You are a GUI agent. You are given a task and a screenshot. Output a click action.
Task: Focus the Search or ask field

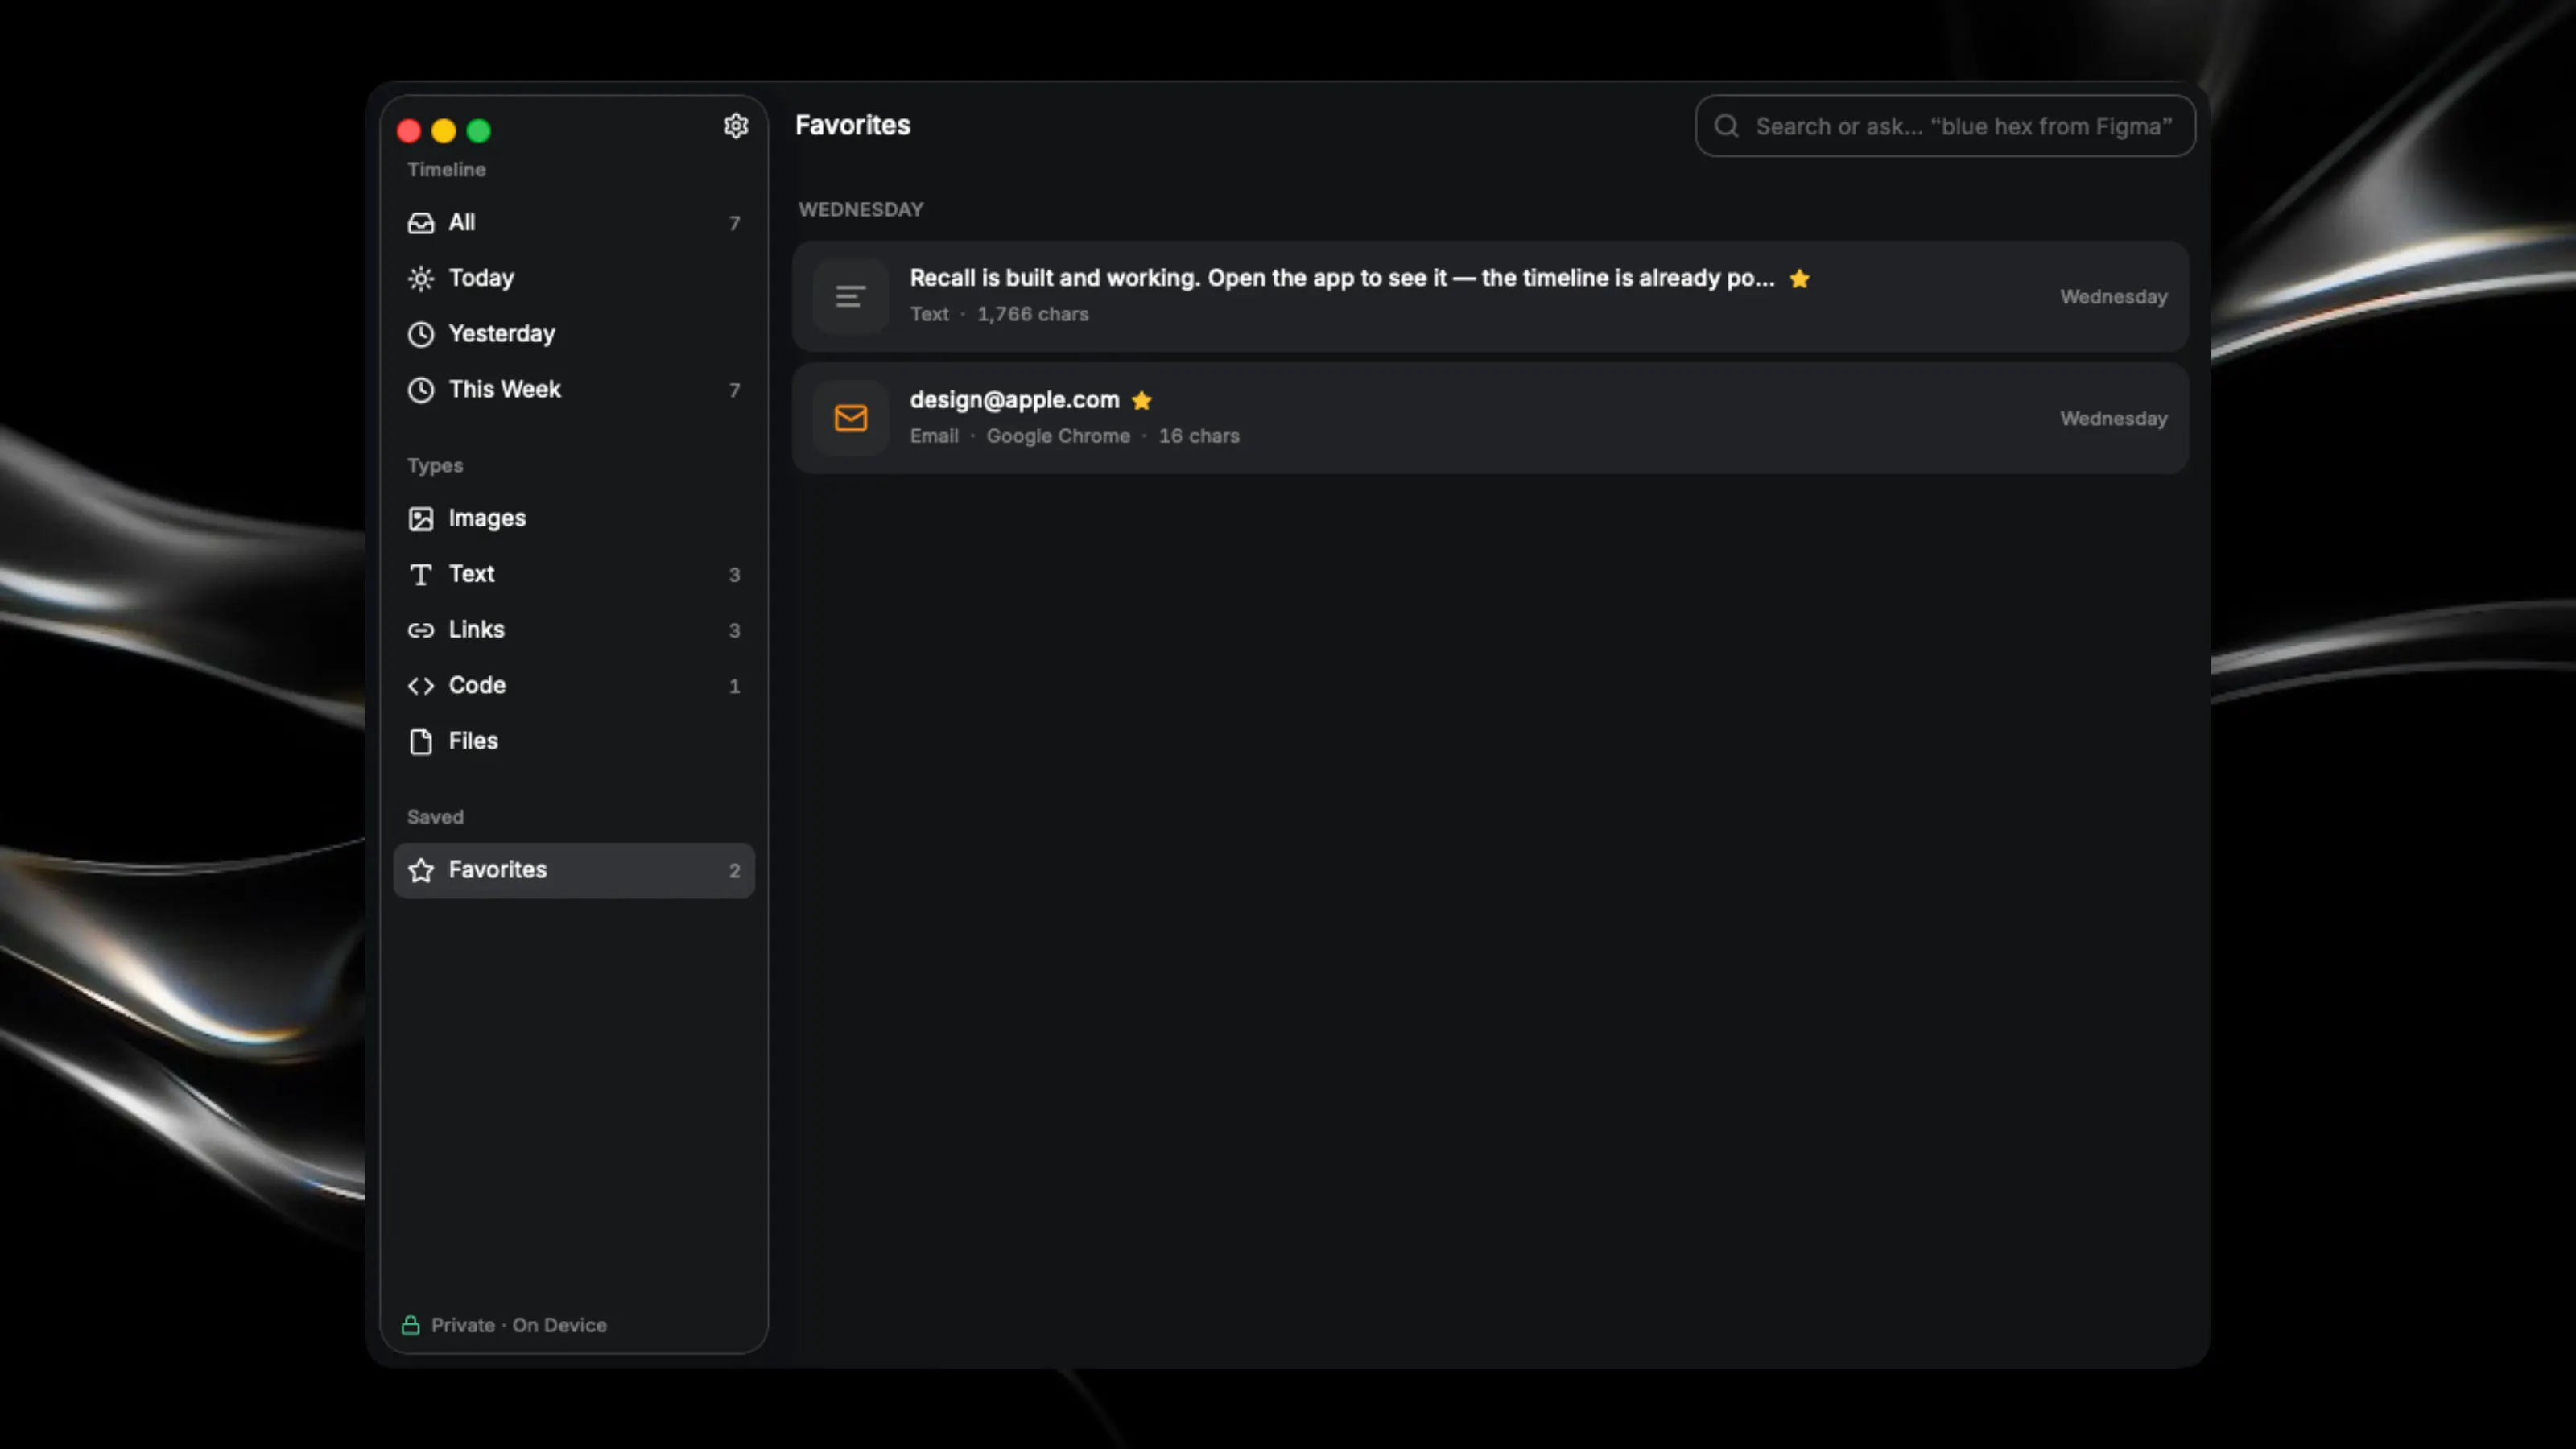click(x=1945, y=126)
